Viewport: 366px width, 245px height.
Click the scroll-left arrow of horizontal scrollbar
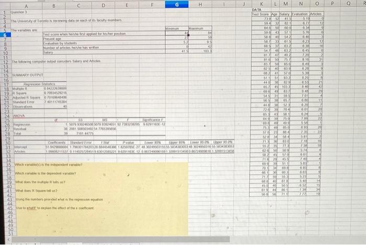pyautogui.click(x=9, y=239)
